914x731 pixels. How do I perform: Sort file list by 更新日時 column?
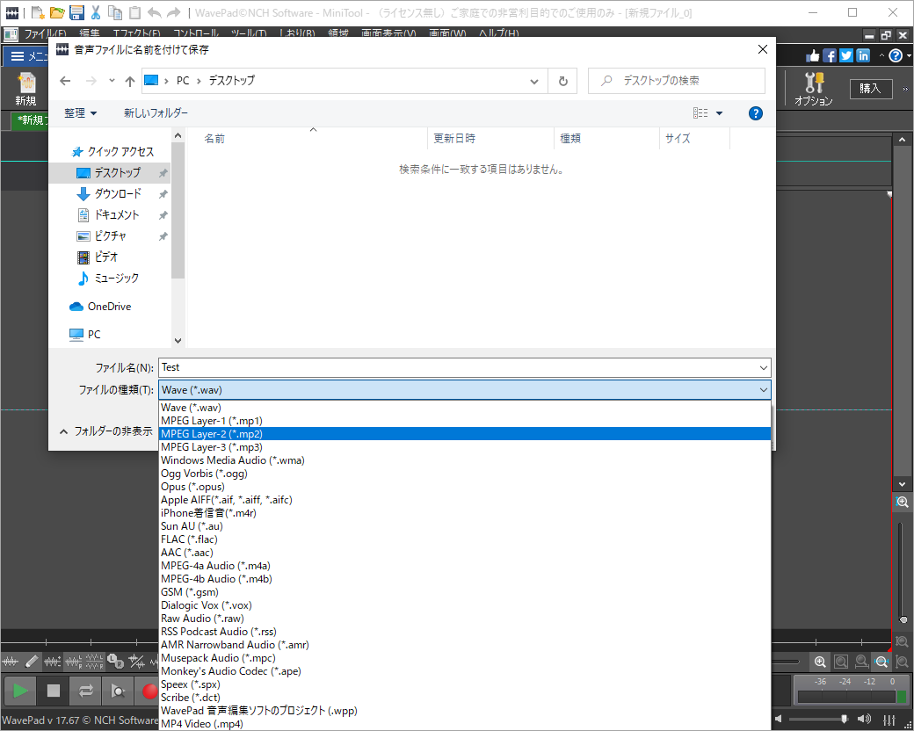[x=490, y=138]
